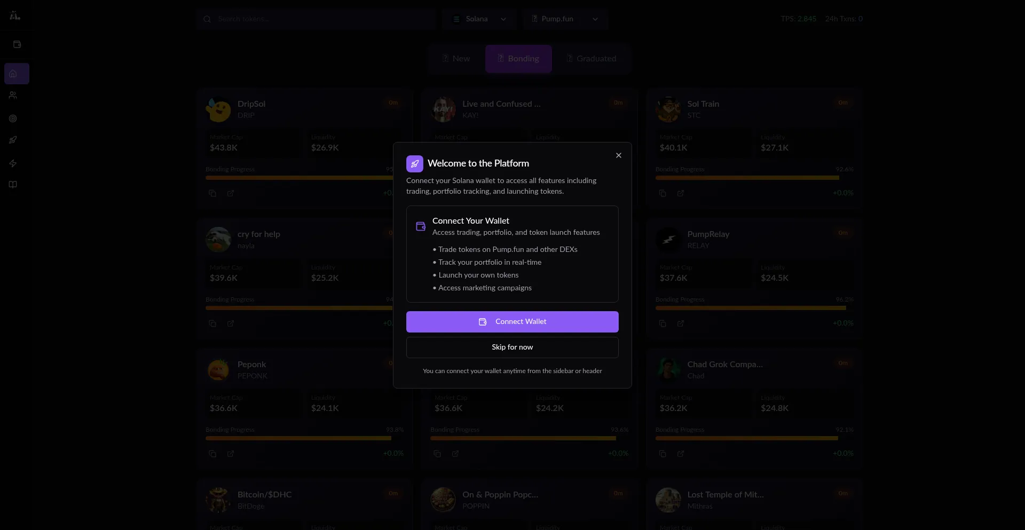Screen dimensions: 1025x530
Task: Switch to the New tab
Action: click(x=456, y=59)
